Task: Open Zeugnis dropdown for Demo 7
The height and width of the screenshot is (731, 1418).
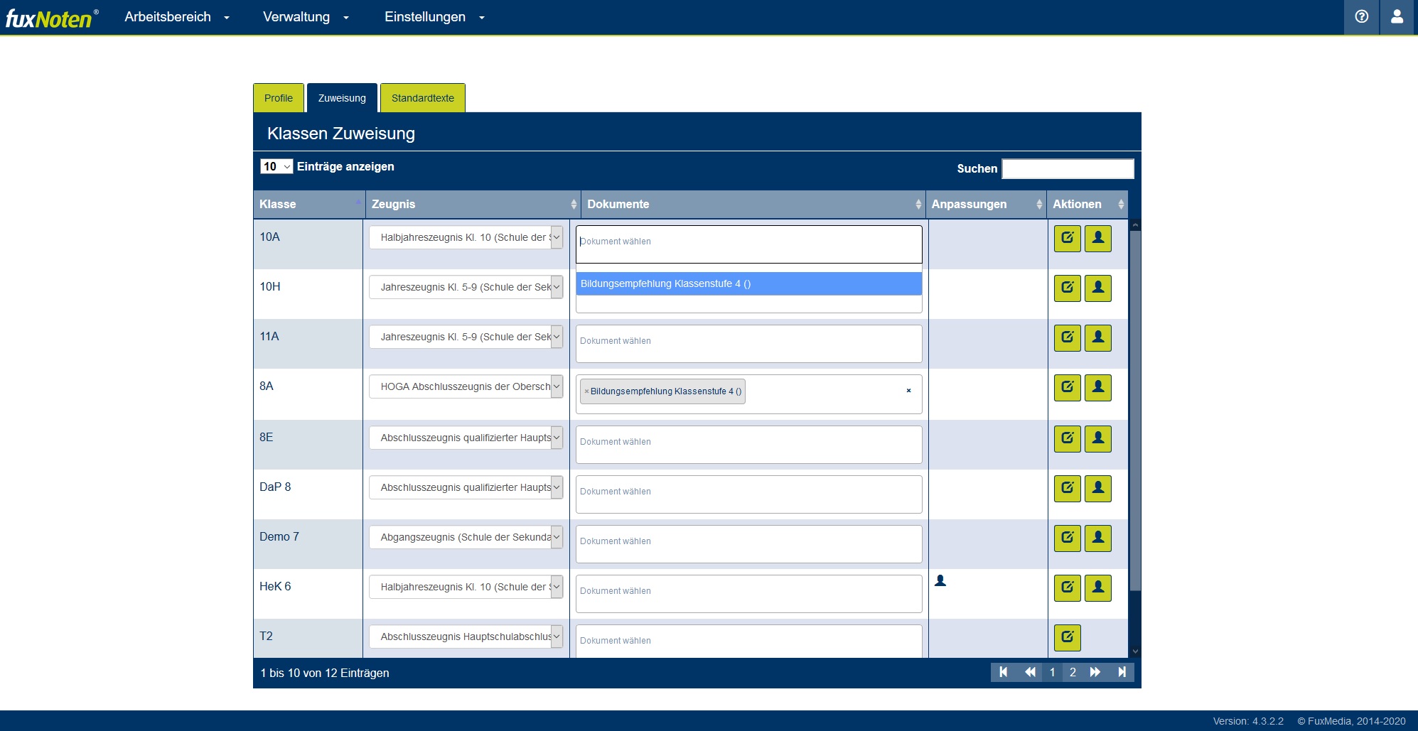Action: click(x=466, y=537)
